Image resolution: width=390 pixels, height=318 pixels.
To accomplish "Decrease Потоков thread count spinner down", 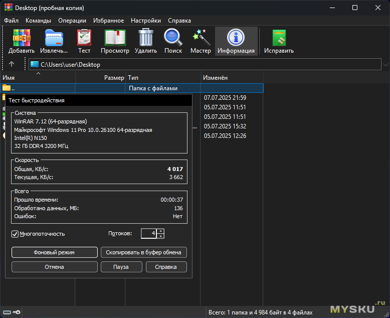I will pyautogui.click(x=161, y=236).
